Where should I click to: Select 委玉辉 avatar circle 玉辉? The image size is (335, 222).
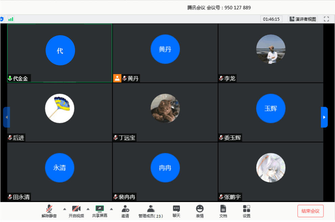271,108
